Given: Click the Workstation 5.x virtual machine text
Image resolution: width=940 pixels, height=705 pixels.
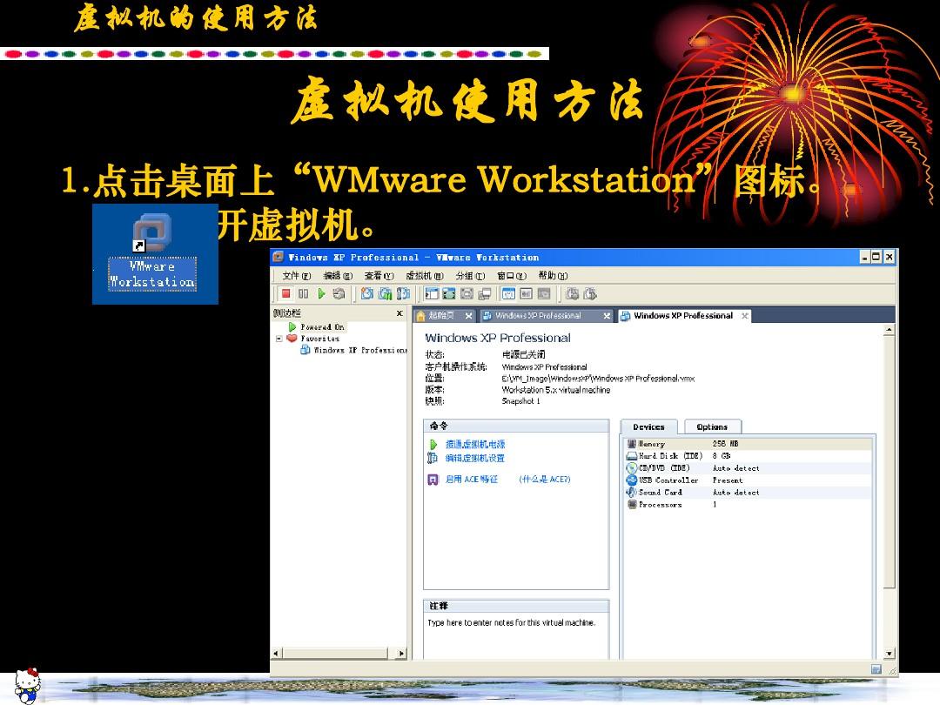Looking at the screenshot, I should click(x=555, y=390).
